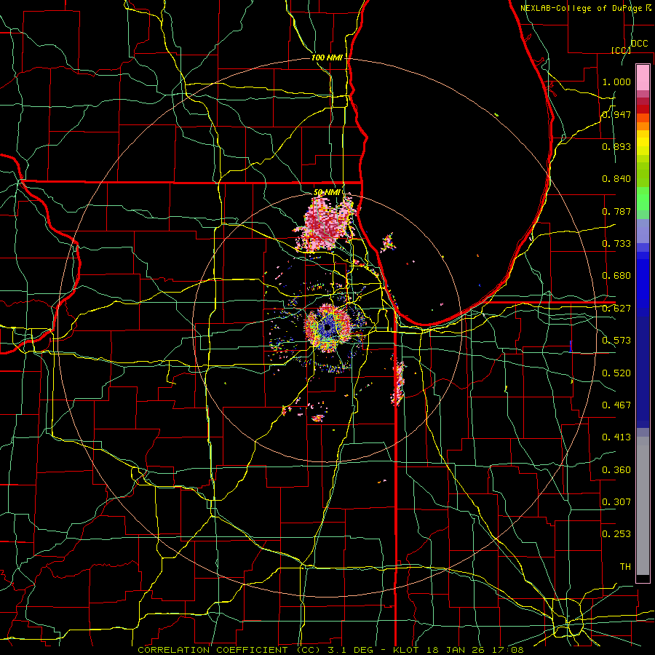
Task: Click the 0.947 legend value
Action: tap(616, 114)
